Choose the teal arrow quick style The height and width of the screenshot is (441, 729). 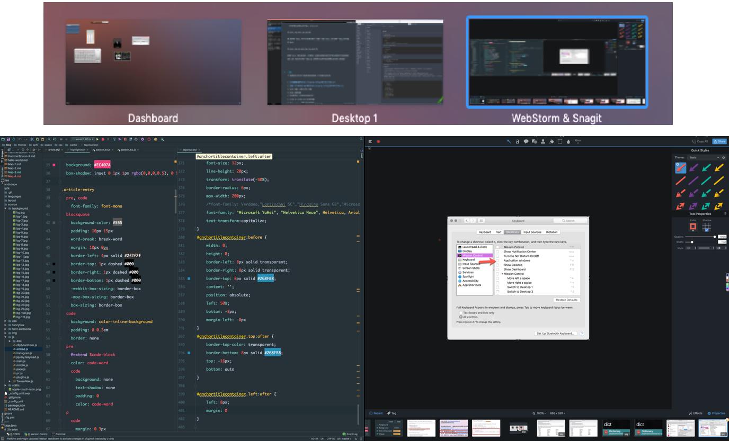pyautogui.click(x=706, y=168)
